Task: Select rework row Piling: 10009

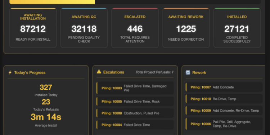Action: (224, 111)
